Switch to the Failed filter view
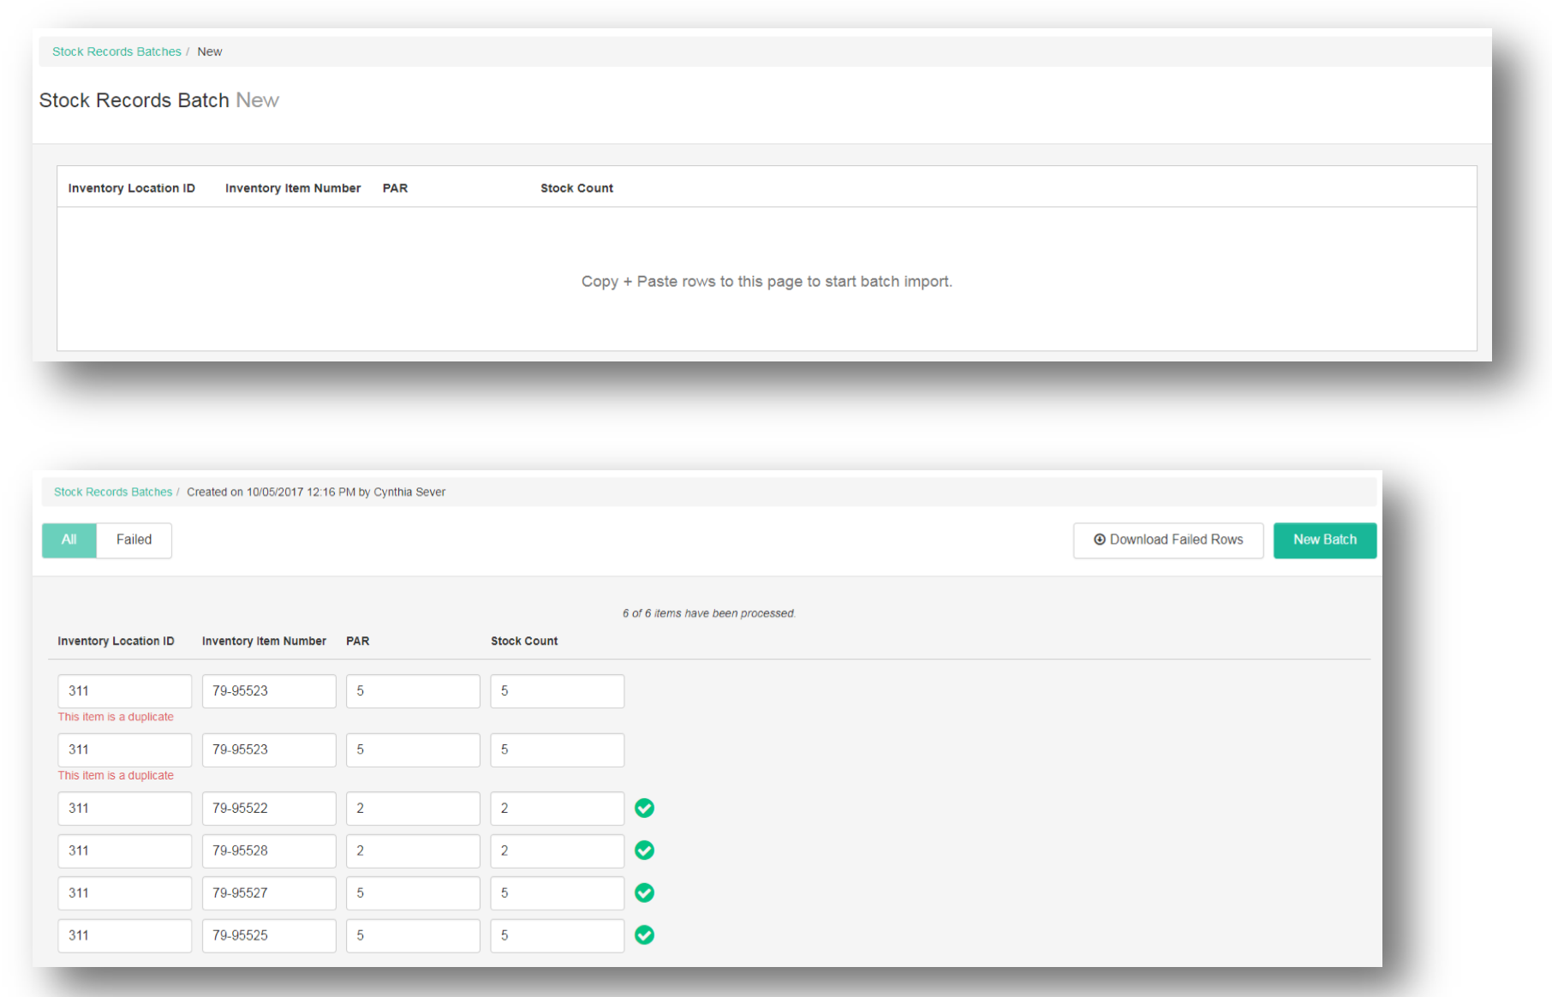This screenshot has width=1552, height=997. (134, 540)
